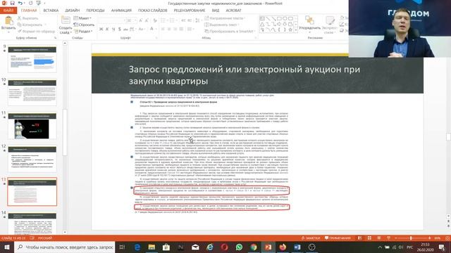Click the clear formatting icon
This screenshot has height=253, width=451.
[155, 20]
